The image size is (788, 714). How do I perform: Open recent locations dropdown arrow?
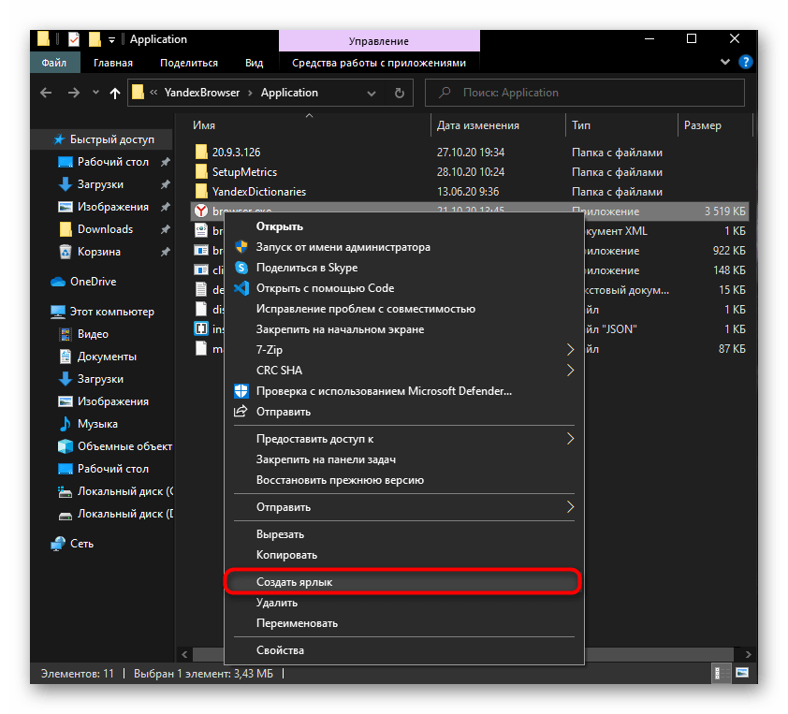pos(95,93)
